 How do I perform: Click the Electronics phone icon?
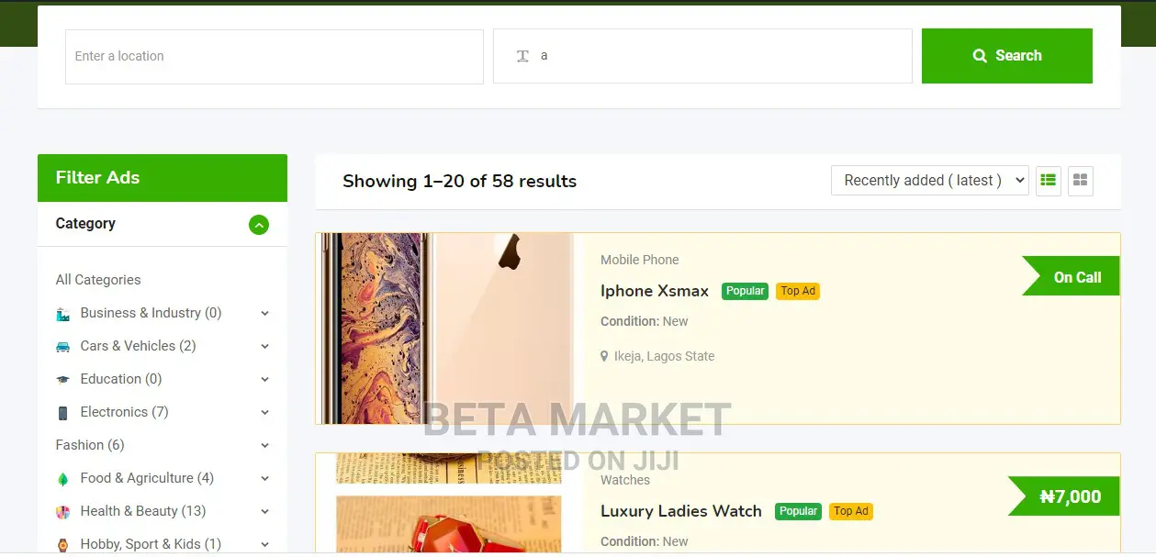point(62,413)
